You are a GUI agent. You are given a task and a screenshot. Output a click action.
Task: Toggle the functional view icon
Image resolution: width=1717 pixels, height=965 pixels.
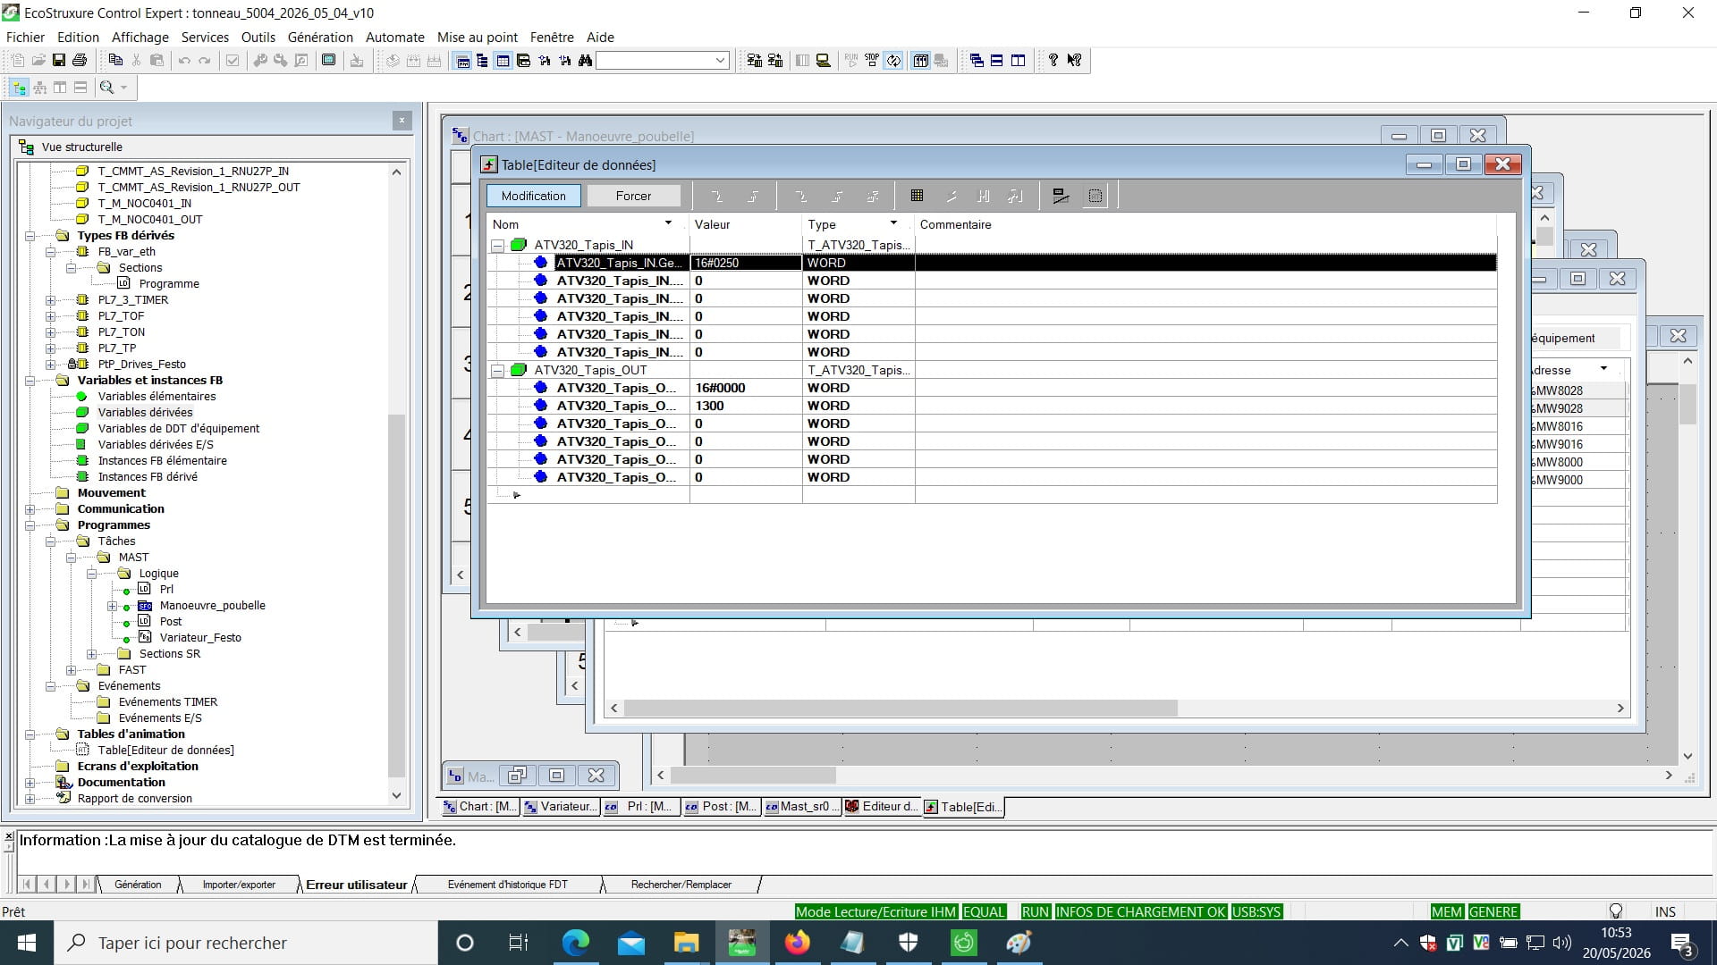(x=39, y=88)
